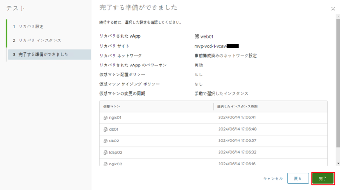341x190 pixels.
Task: Select the ldap02 row name
Action: coord(115,152)
